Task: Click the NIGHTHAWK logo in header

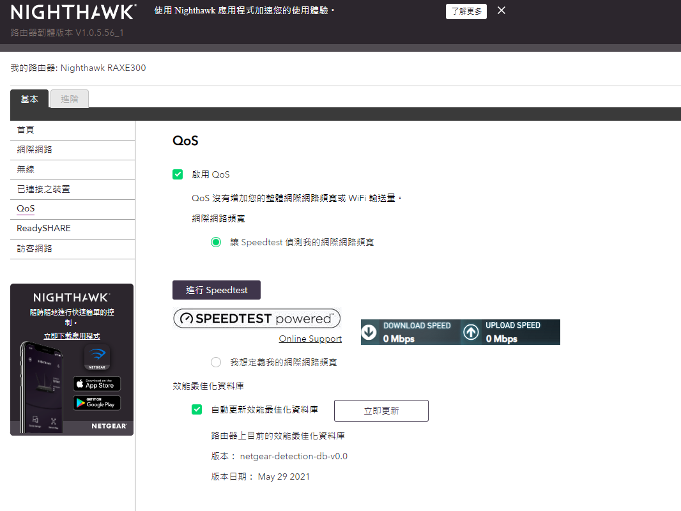Action: click(73, 12)
